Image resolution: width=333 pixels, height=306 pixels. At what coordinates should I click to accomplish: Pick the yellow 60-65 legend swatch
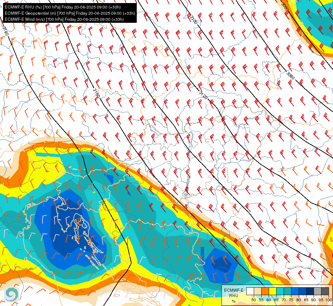[272, 291]
